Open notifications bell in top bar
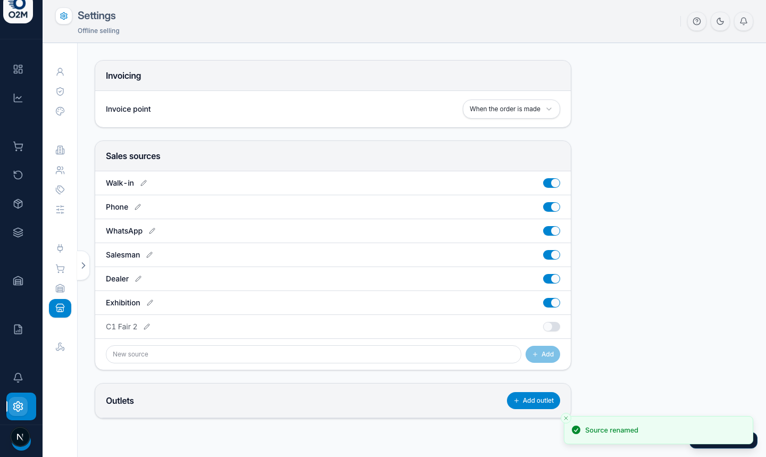766x457 pixels. pos(744,21)
